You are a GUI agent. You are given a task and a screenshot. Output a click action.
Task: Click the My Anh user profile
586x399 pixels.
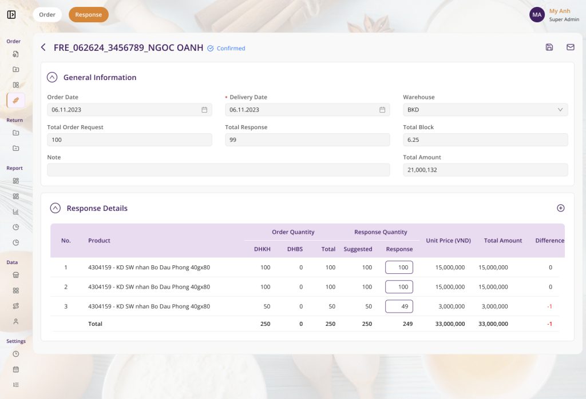coord(555,15)
